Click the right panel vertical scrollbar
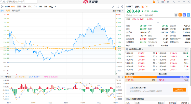This screenshot has width=191, height=104. [190, 67]
